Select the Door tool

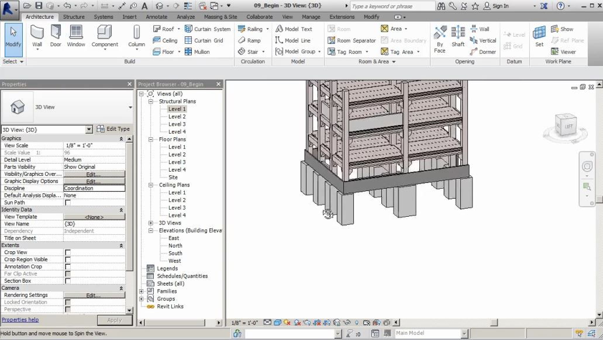click(56, 36)
